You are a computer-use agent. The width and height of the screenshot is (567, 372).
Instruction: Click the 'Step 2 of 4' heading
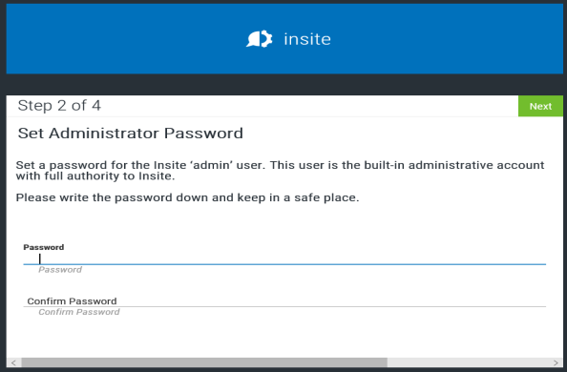tap(59, 106)
